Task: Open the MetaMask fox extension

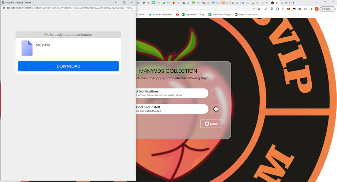Action: click(x=288, y=9)
